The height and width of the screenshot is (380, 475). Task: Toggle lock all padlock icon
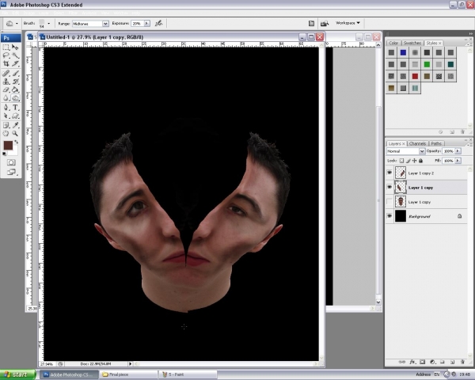click(420, 161)
